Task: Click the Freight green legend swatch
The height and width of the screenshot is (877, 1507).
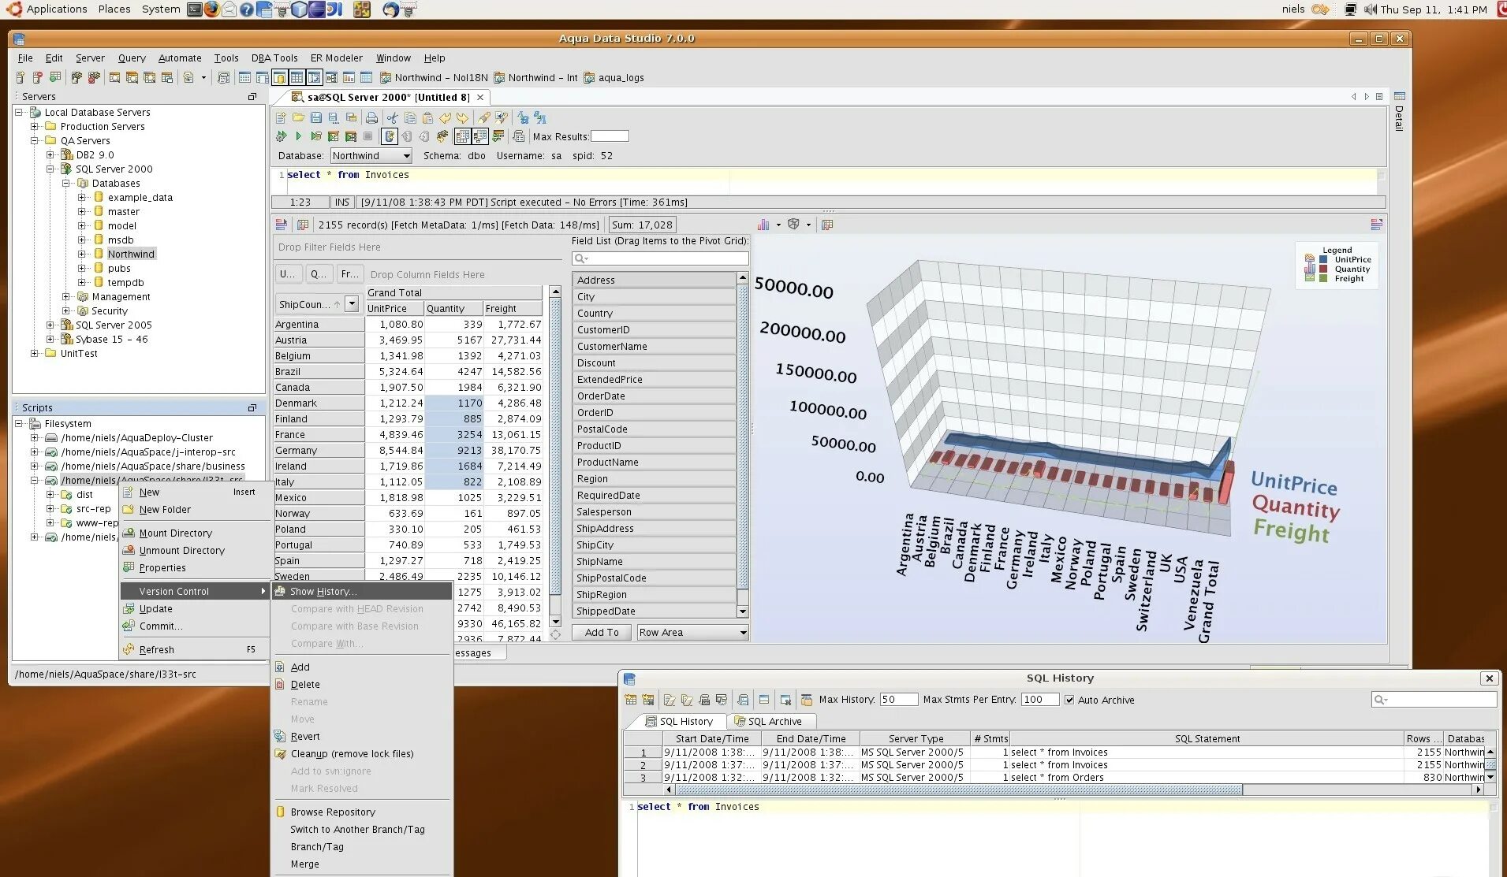Action: click(1323, 278)
